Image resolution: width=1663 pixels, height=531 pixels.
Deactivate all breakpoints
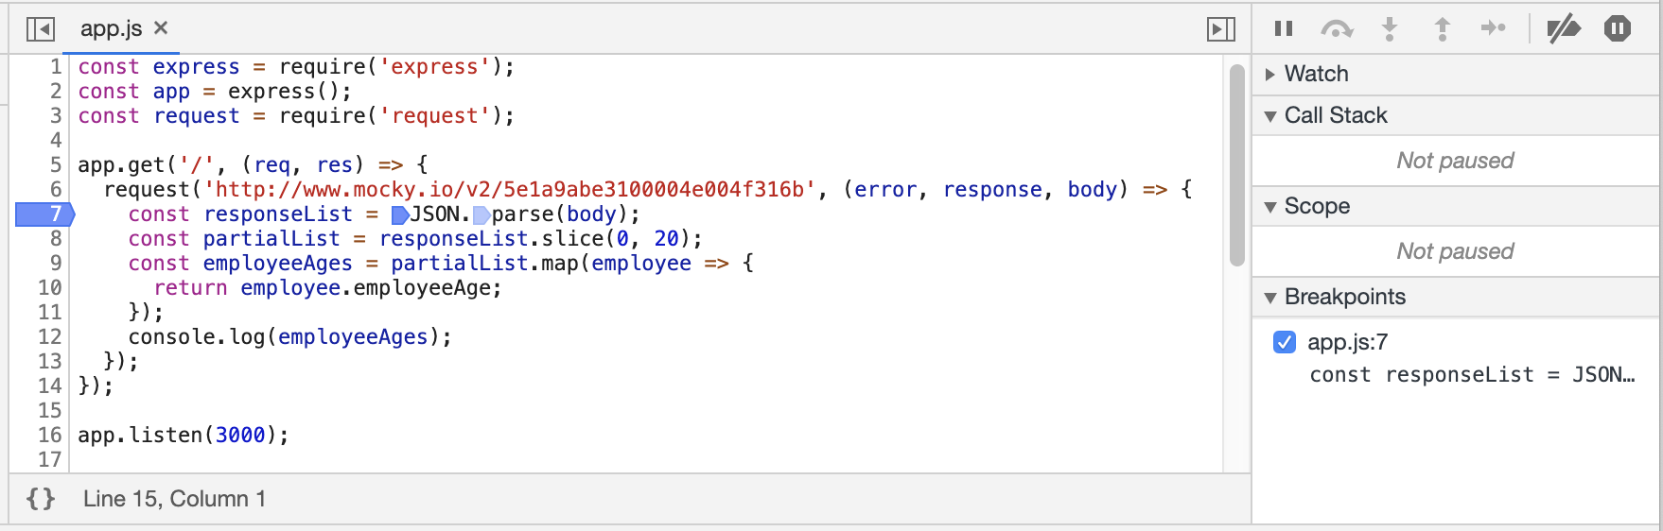point(1563,28)
